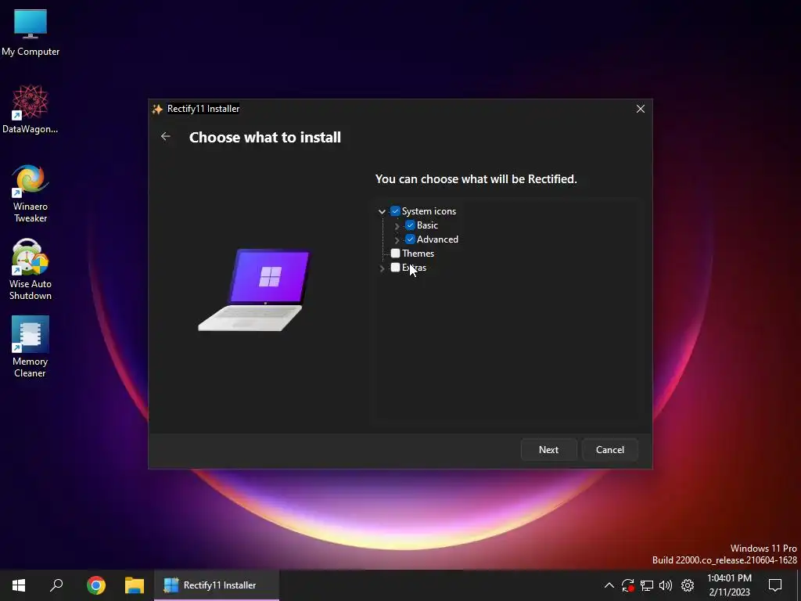801x601 pixels.
Task: Open the Windows Start menu
Action: (x=19, y=585)
